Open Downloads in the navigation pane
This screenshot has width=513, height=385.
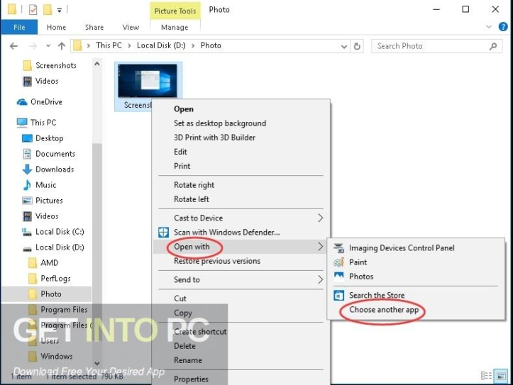pyautogui.click(x=48, y=169)
